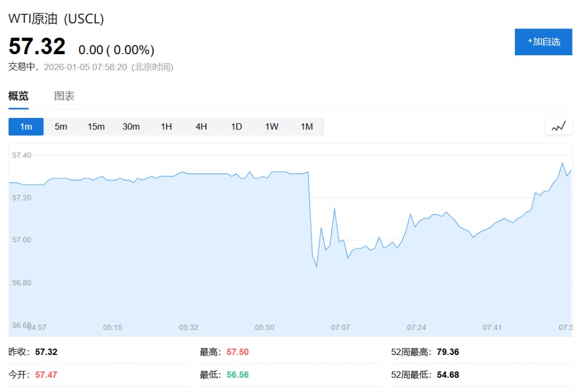Click the 最高 price value 57.50
This screenshot has height=388, width=584.
[237, 352]
